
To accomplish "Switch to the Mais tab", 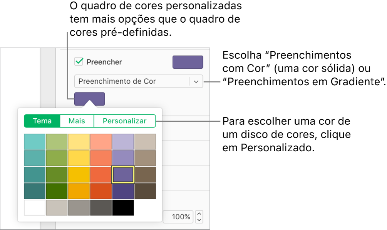I will coord(77,121).
